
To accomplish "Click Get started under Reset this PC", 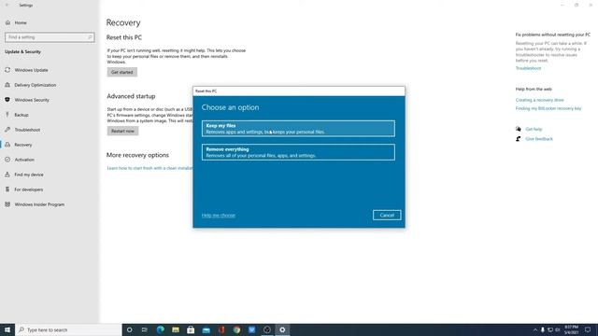I will pyautogui.click(x=122, y=72).
